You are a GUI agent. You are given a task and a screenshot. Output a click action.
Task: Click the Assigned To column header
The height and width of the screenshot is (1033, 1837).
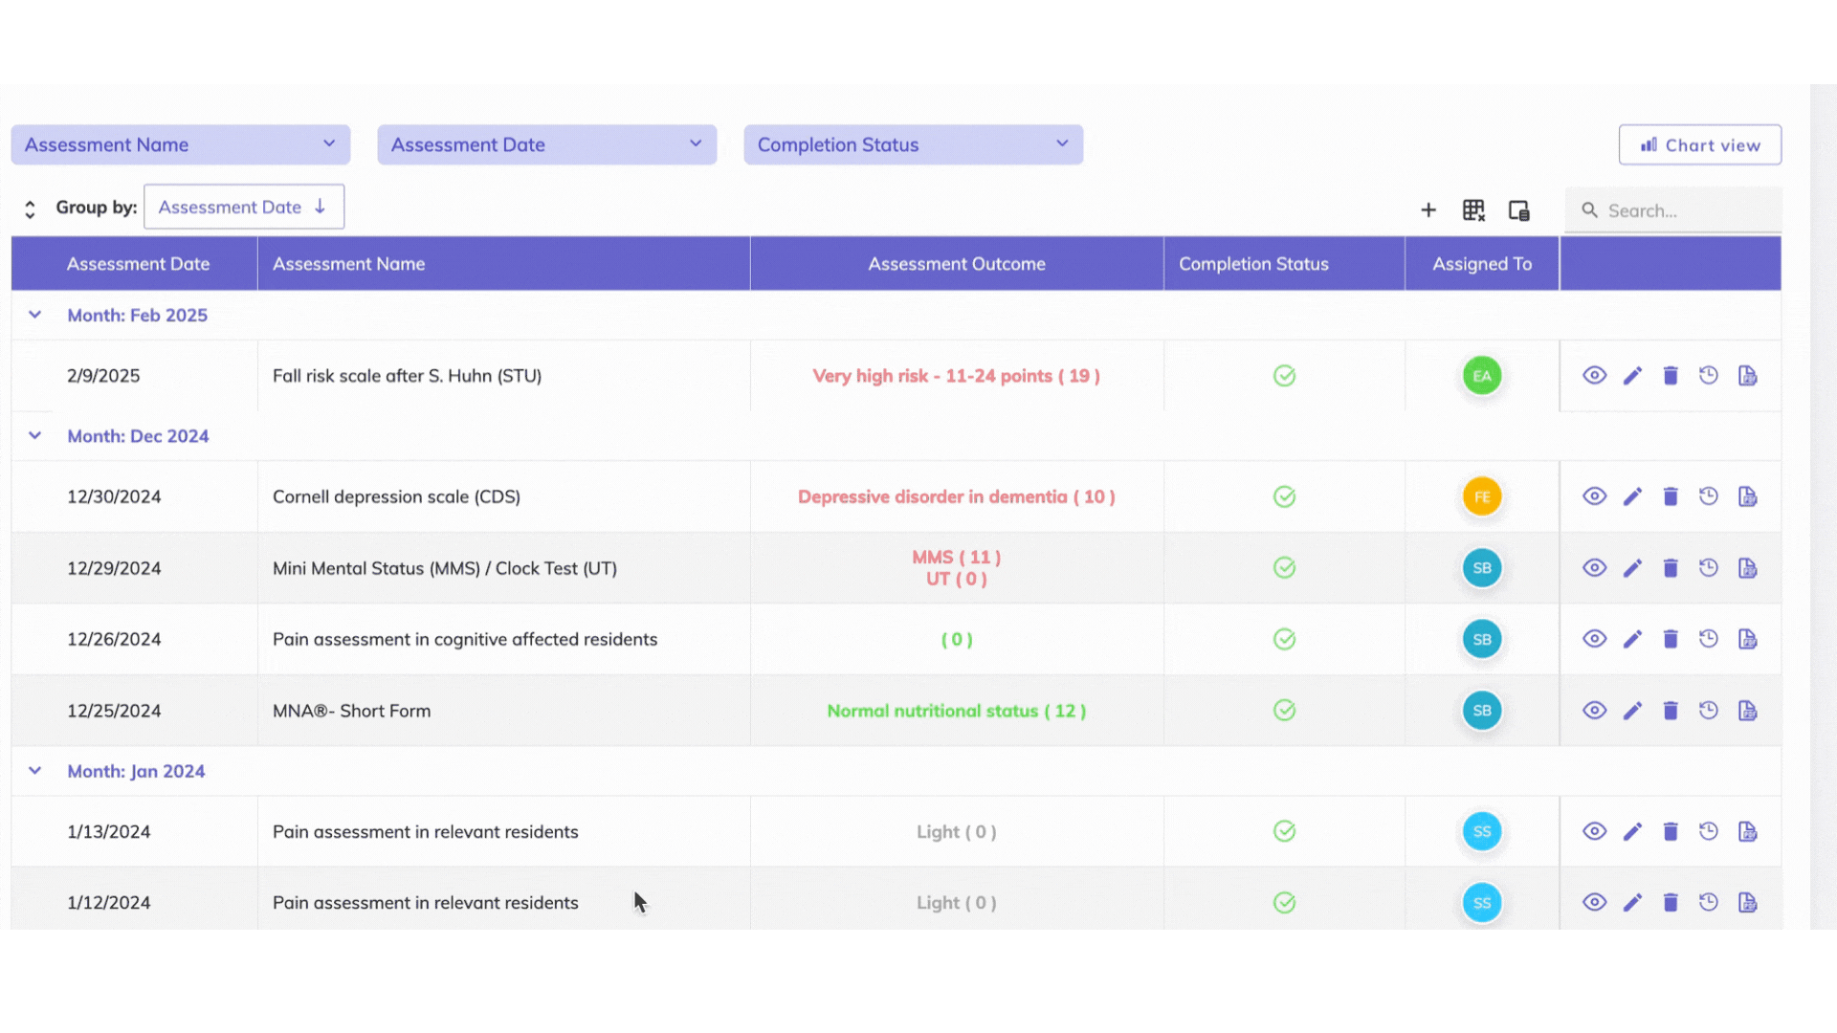[x=1481, y=264]
